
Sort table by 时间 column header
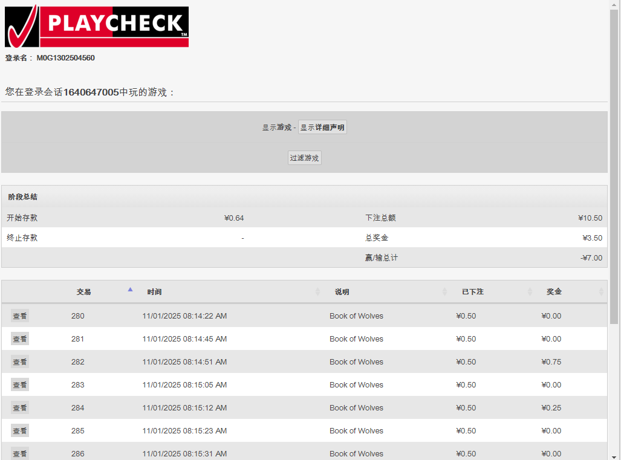(154, 292)
